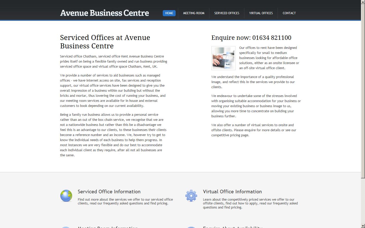Viewport: 365px width, 228px height.
Task: Click the scrollbar down arrow
Action: [x=363, y=226]
